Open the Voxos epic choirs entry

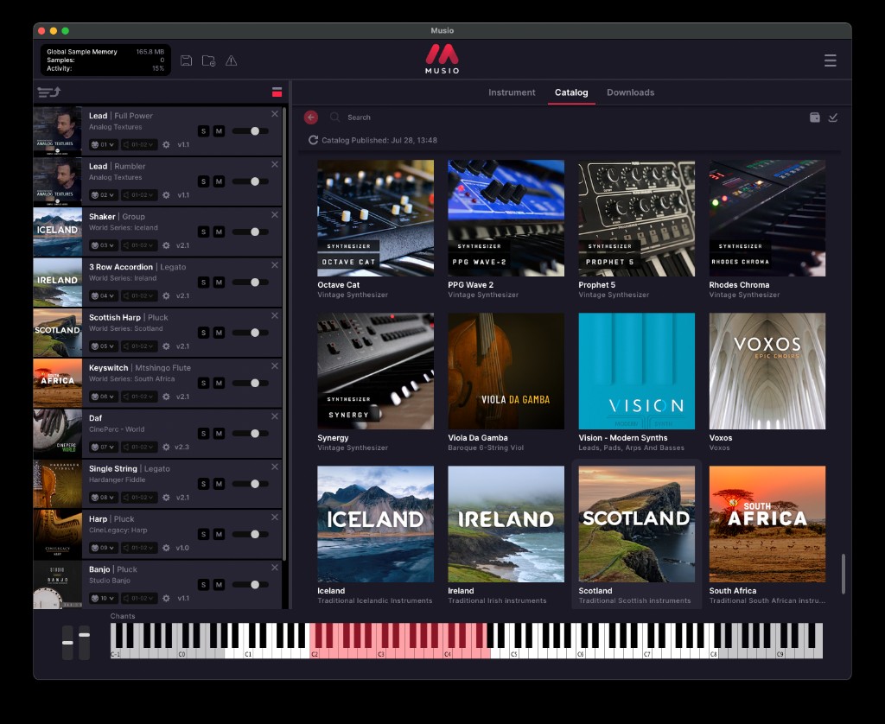[x=767, y=382]
